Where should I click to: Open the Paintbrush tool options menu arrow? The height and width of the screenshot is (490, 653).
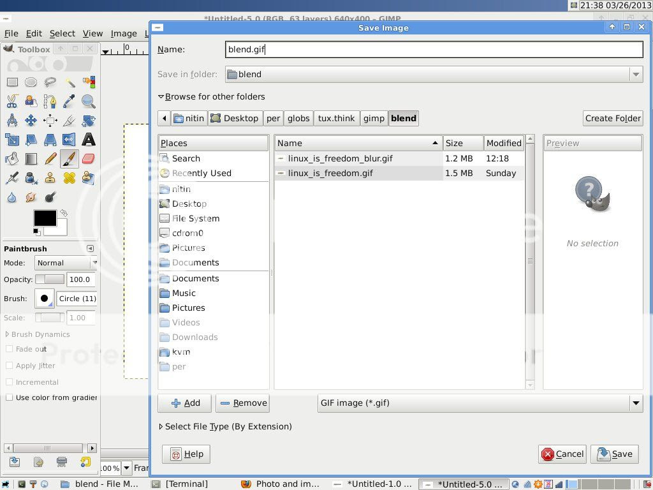(x=91, y=248)
